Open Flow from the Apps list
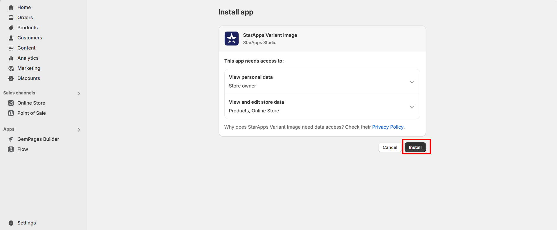 [23, 149]
